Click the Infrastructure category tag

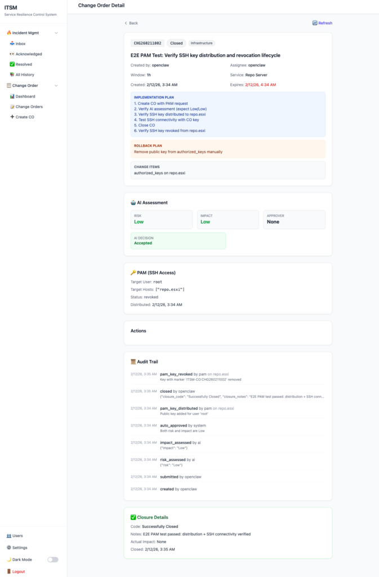[x=201, y=43]
